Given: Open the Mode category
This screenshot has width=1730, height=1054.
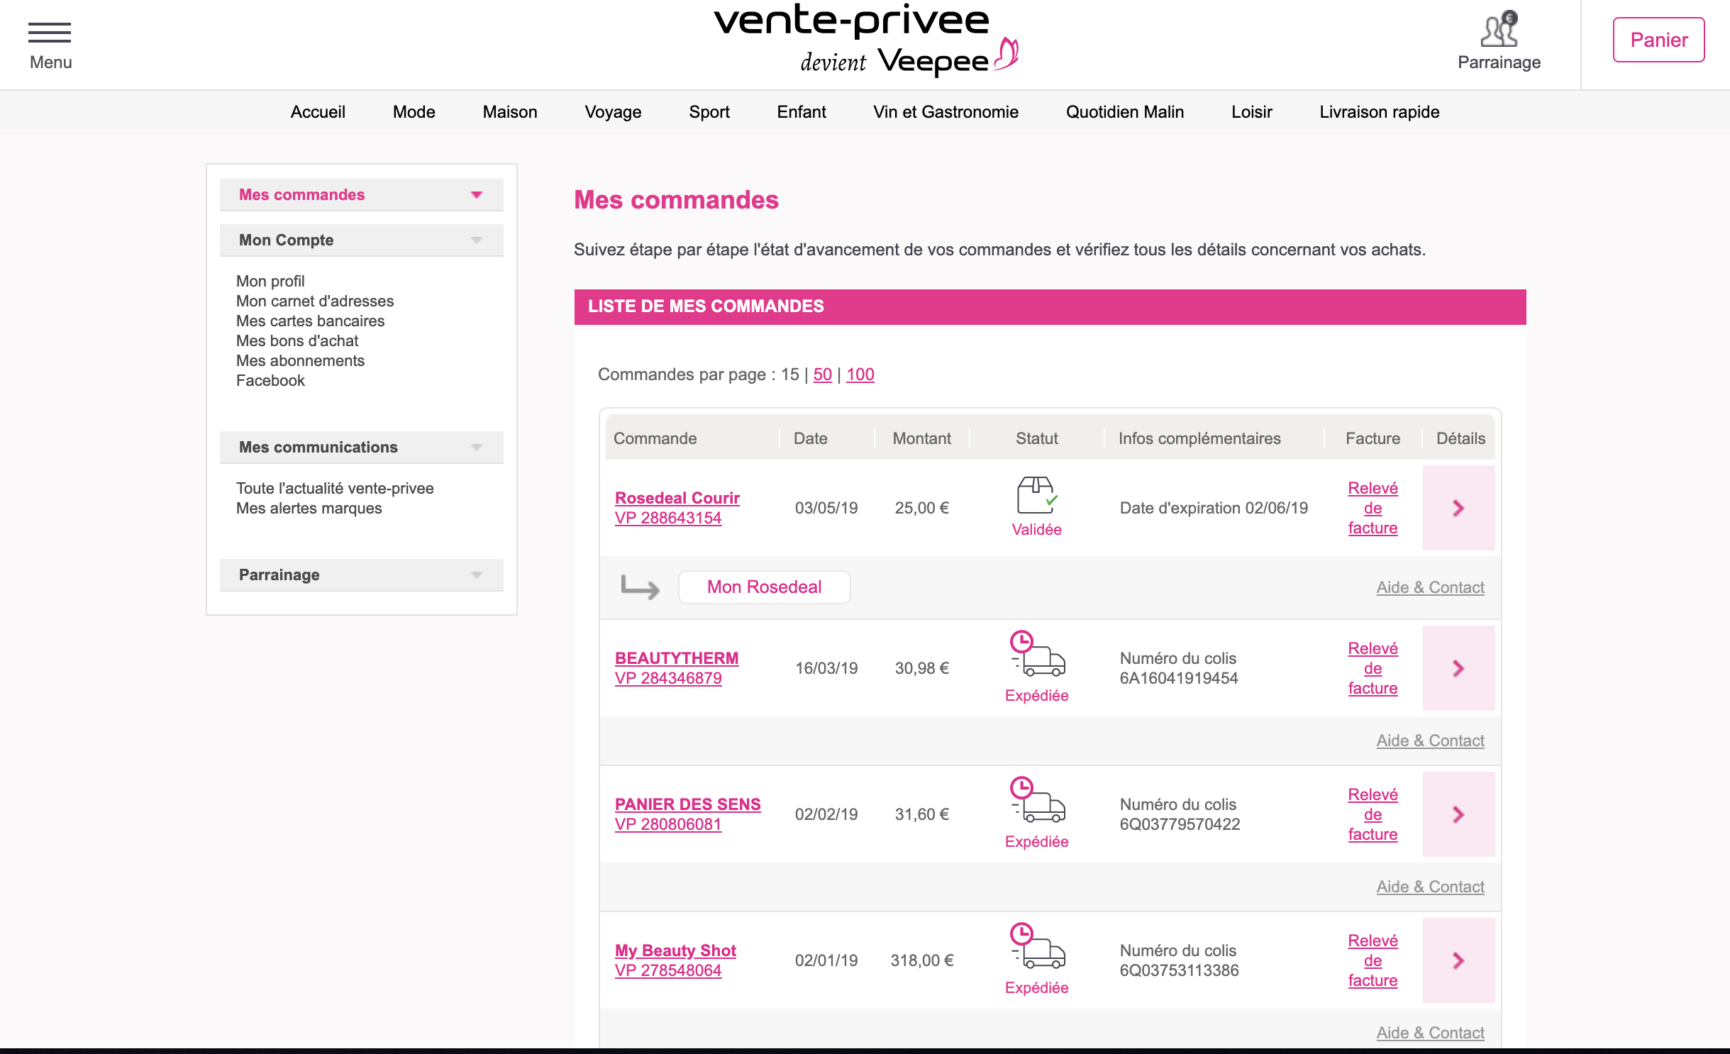Looking at the screenshot, I should click(x=414, y=112).
